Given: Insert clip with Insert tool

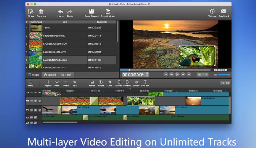Looking at the screenshot, I should point(57,83).
